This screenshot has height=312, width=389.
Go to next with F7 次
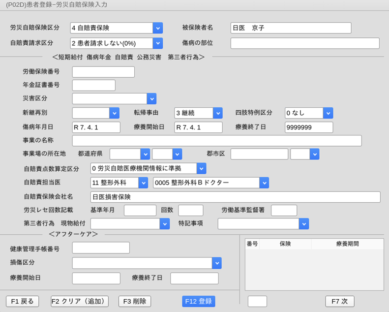(339, 301)
